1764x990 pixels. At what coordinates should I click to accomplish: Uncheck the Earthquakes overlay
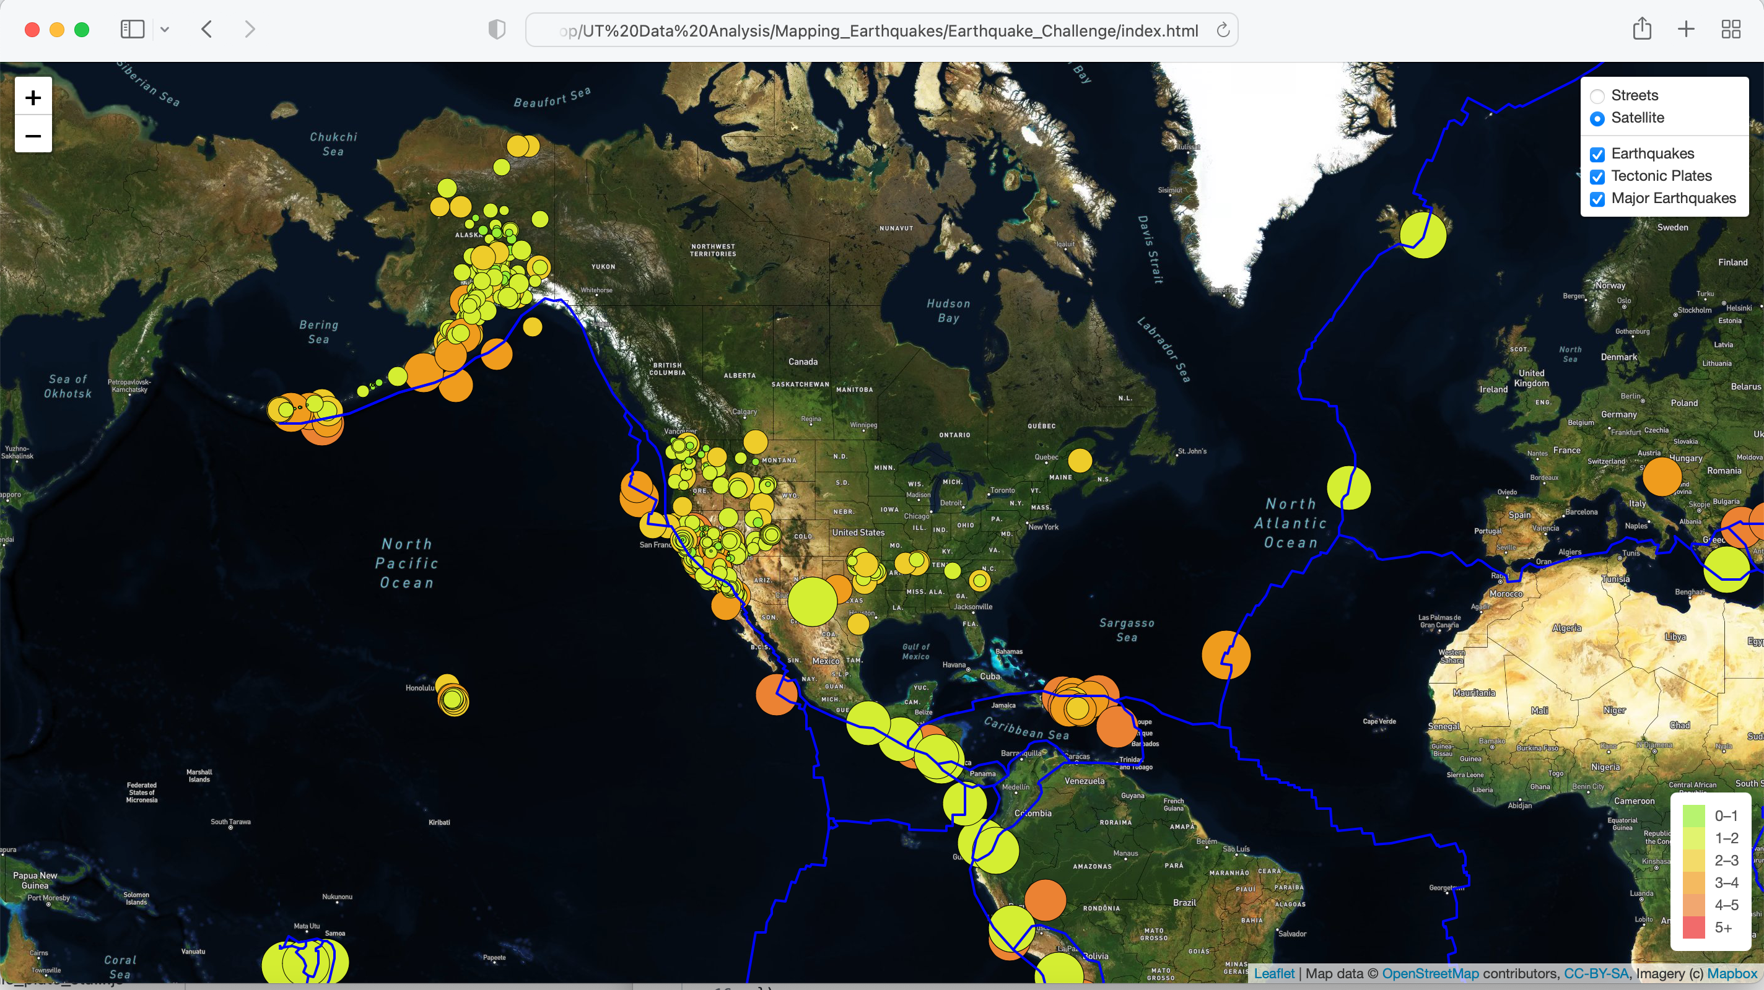click(1597, 154)
